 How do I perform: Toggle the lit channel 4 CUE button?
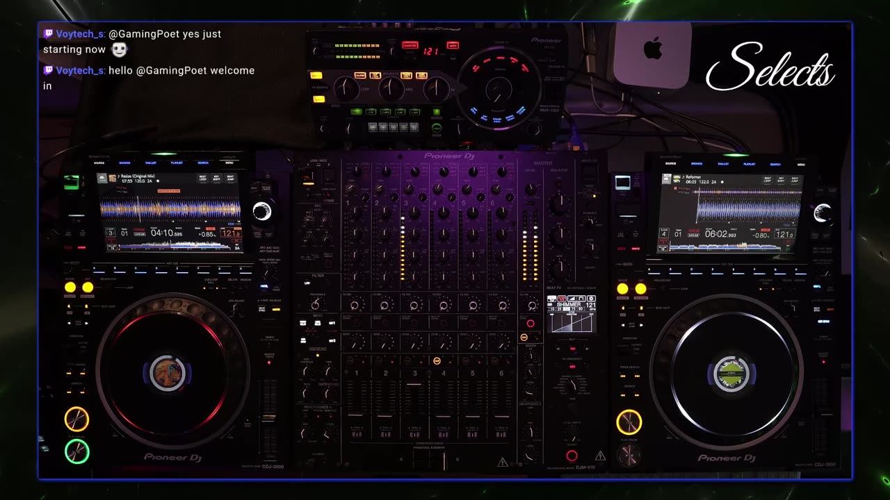pyautogui.click(x=437, y=360)
